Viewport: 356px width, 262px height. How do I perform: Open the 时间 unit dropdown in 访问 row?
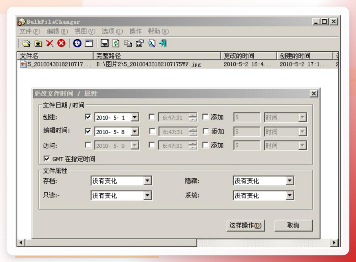[x=302, y=145]
